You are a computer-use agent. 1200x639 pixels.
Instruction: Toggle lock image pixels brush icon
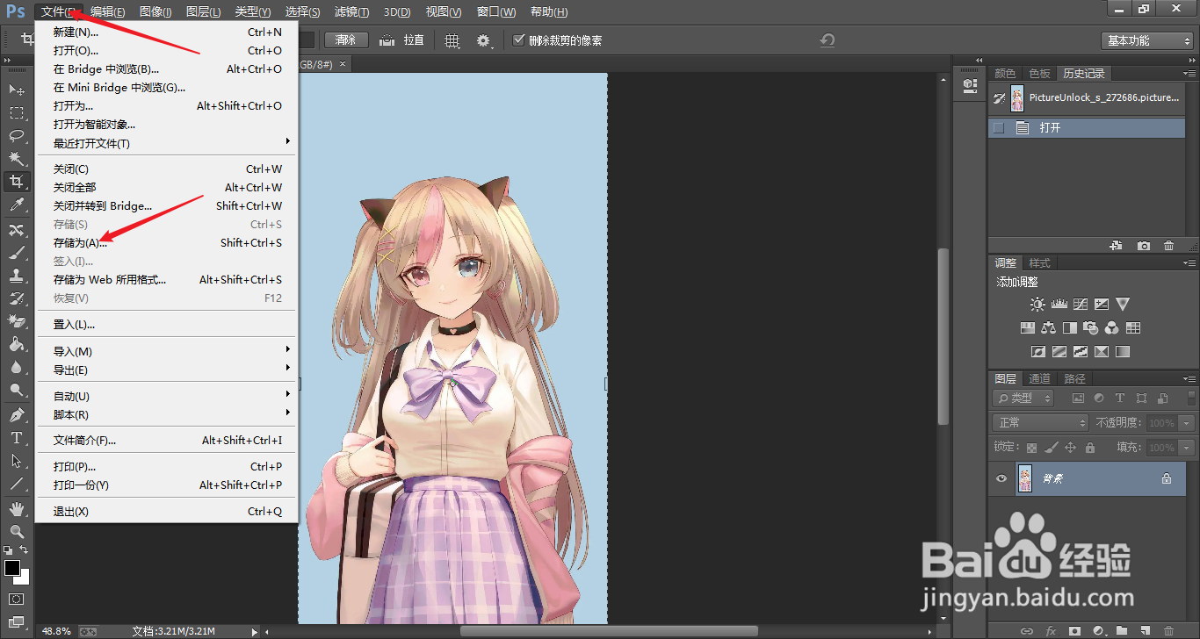(1052, 448)
